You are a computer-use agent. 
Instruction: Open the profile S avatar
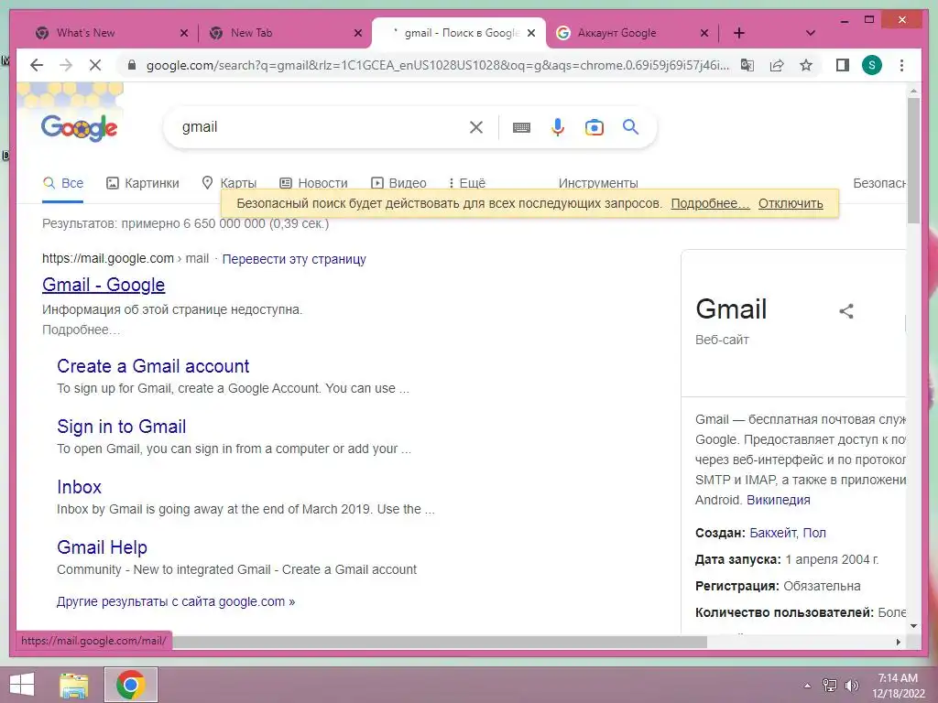(872, 65)
